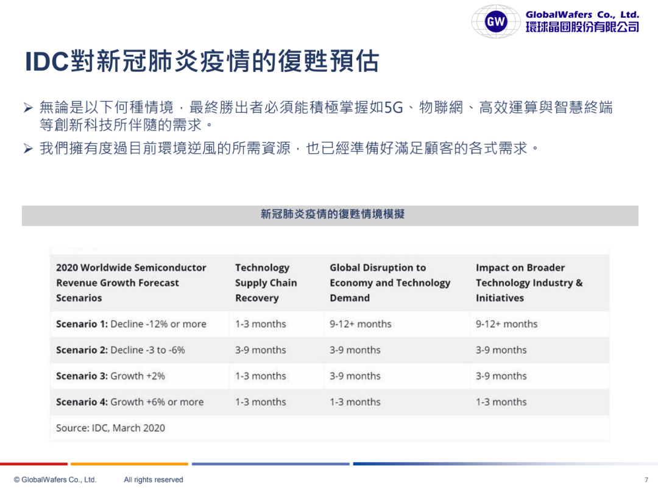
Task: Click the first bullet arrow marker
Action: point(28,108)
